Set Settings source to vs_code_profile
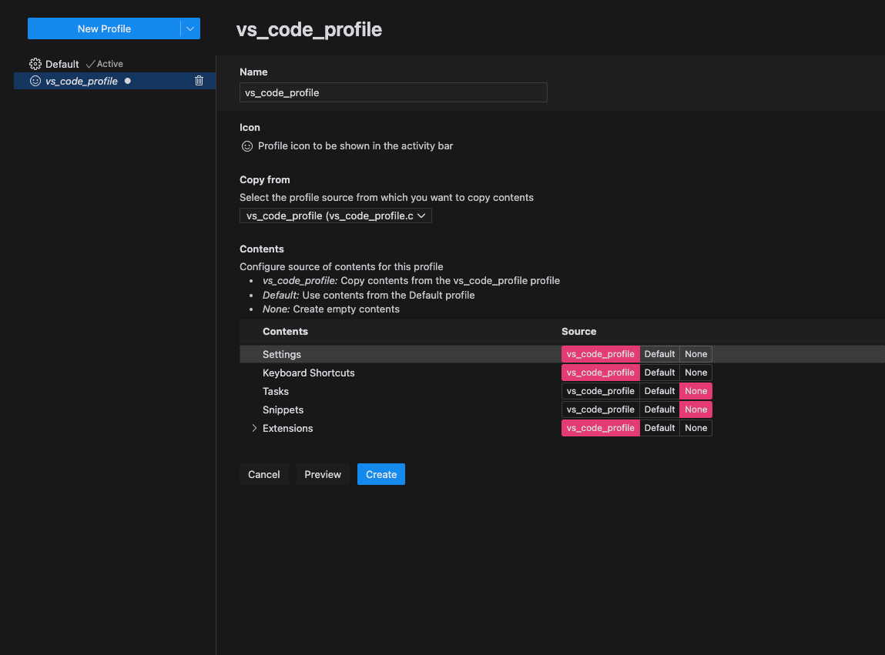The height and width of the screenshot is (655, 885). pyautogui.click(x=600, y=354)
